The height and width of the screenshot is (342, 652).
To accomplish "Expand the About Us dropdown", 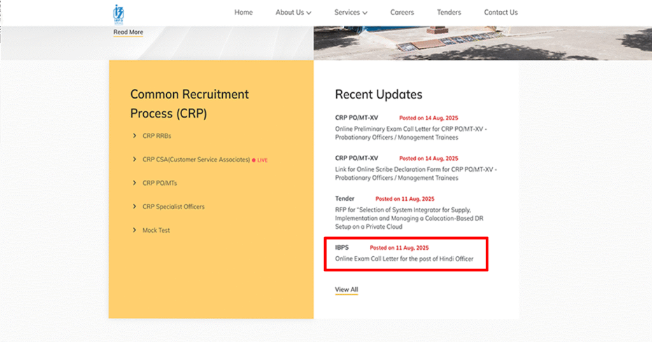I will [x=293, y=13].
